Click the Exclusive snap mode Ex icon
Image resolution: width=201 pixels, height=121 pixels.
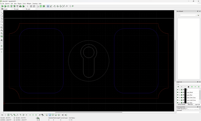(2, 115)
